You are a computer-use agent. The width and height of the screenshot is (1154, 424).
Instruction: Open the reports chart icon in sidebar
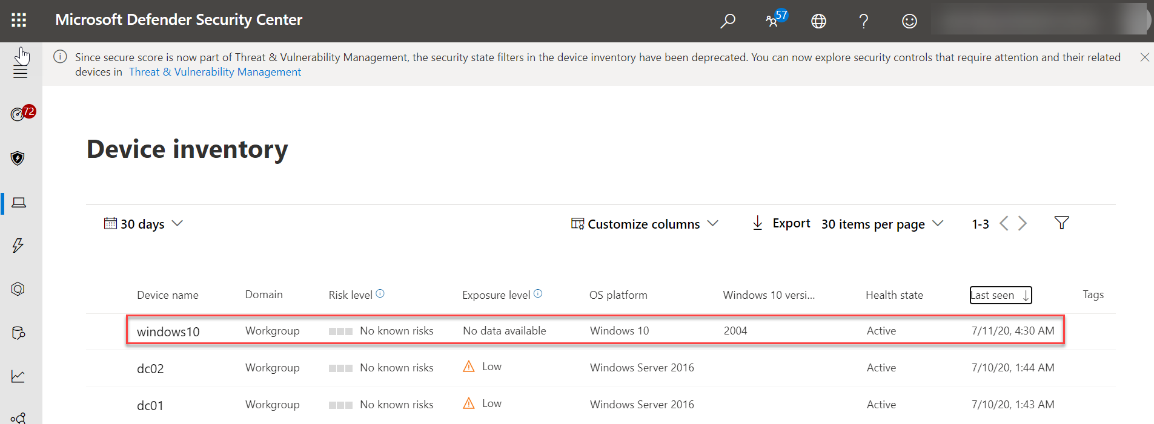click(18, 376)
